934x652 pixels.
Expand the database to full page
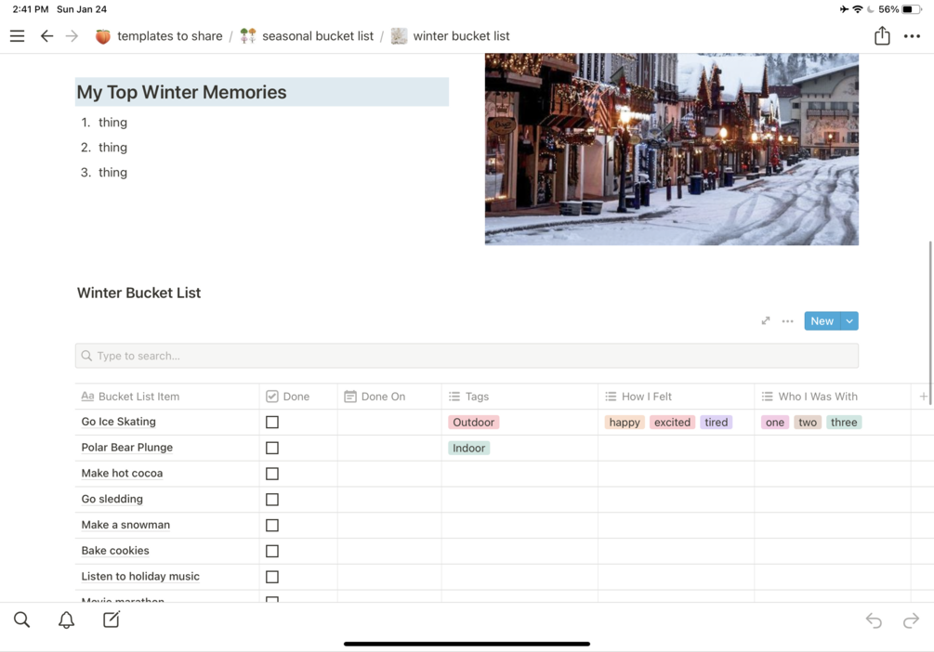pyautogui.click(x=766, y=321)
